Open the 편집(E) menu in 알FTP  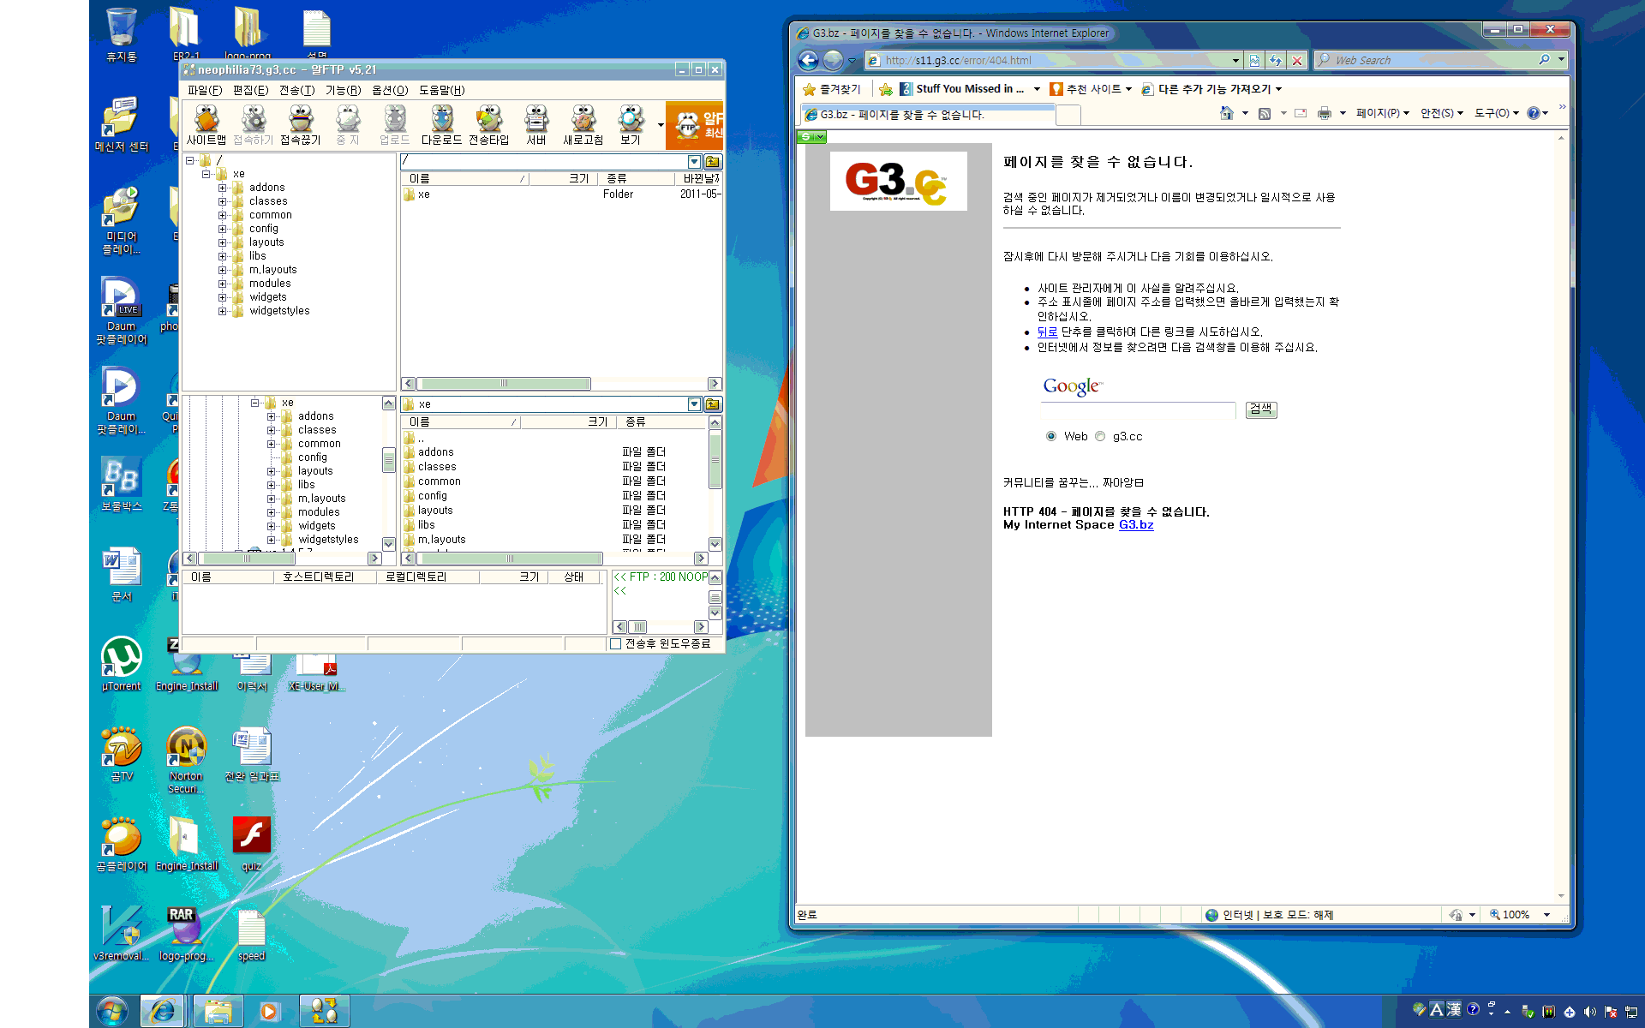pyautogui.click(x=250, y=90)
